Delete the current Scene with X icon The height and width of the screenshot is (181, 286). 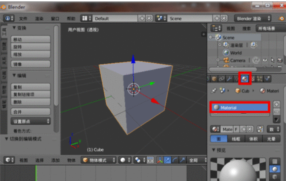point(224,18)
